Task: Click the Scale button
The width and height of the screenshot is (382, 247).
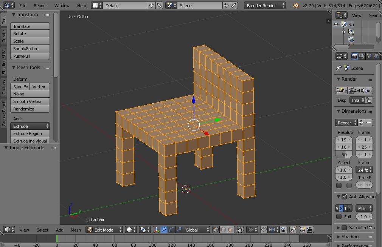Action: click(x=30, y=41)
